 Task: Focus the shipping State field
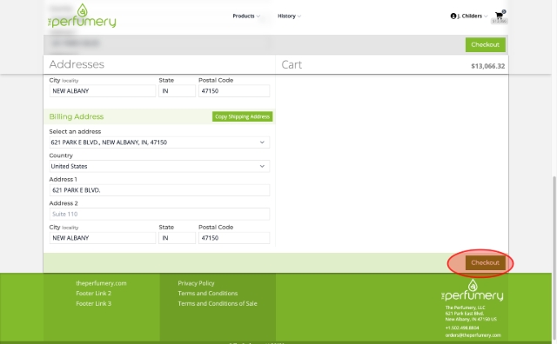click(177, 91)
